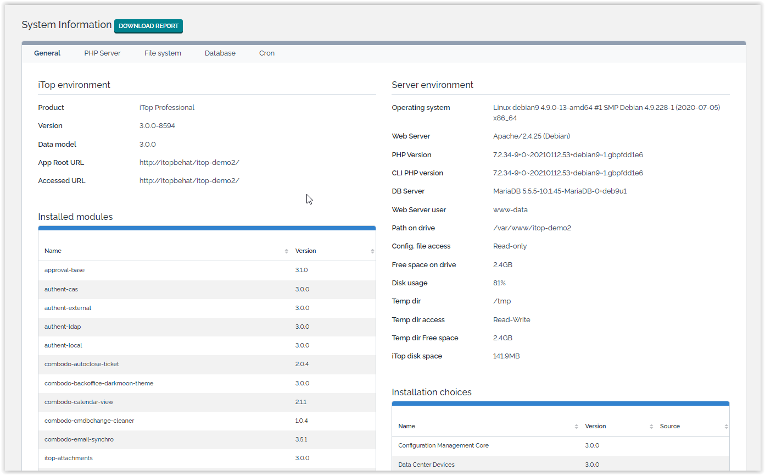Screen dimensions: 765x475
Task: Open the Cron tab
Action: pyautogui.click(x=267, y=53)
